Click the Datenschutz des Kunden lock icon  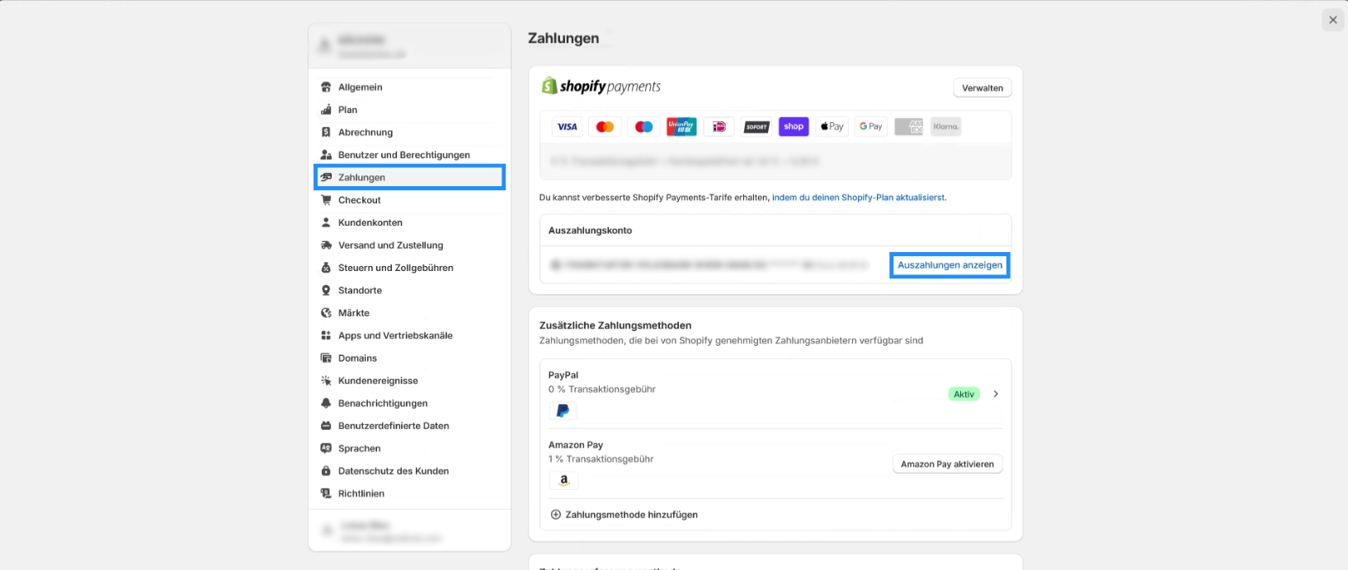point(326,471)
